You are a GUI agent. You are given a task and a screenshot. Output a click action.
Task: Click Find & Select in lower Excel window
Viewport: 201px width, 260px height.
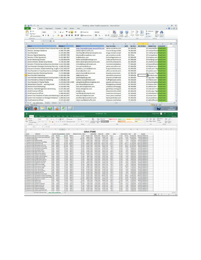coord(170,120)
